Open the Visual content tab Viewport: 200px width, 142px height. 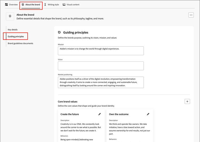point(71,5)
